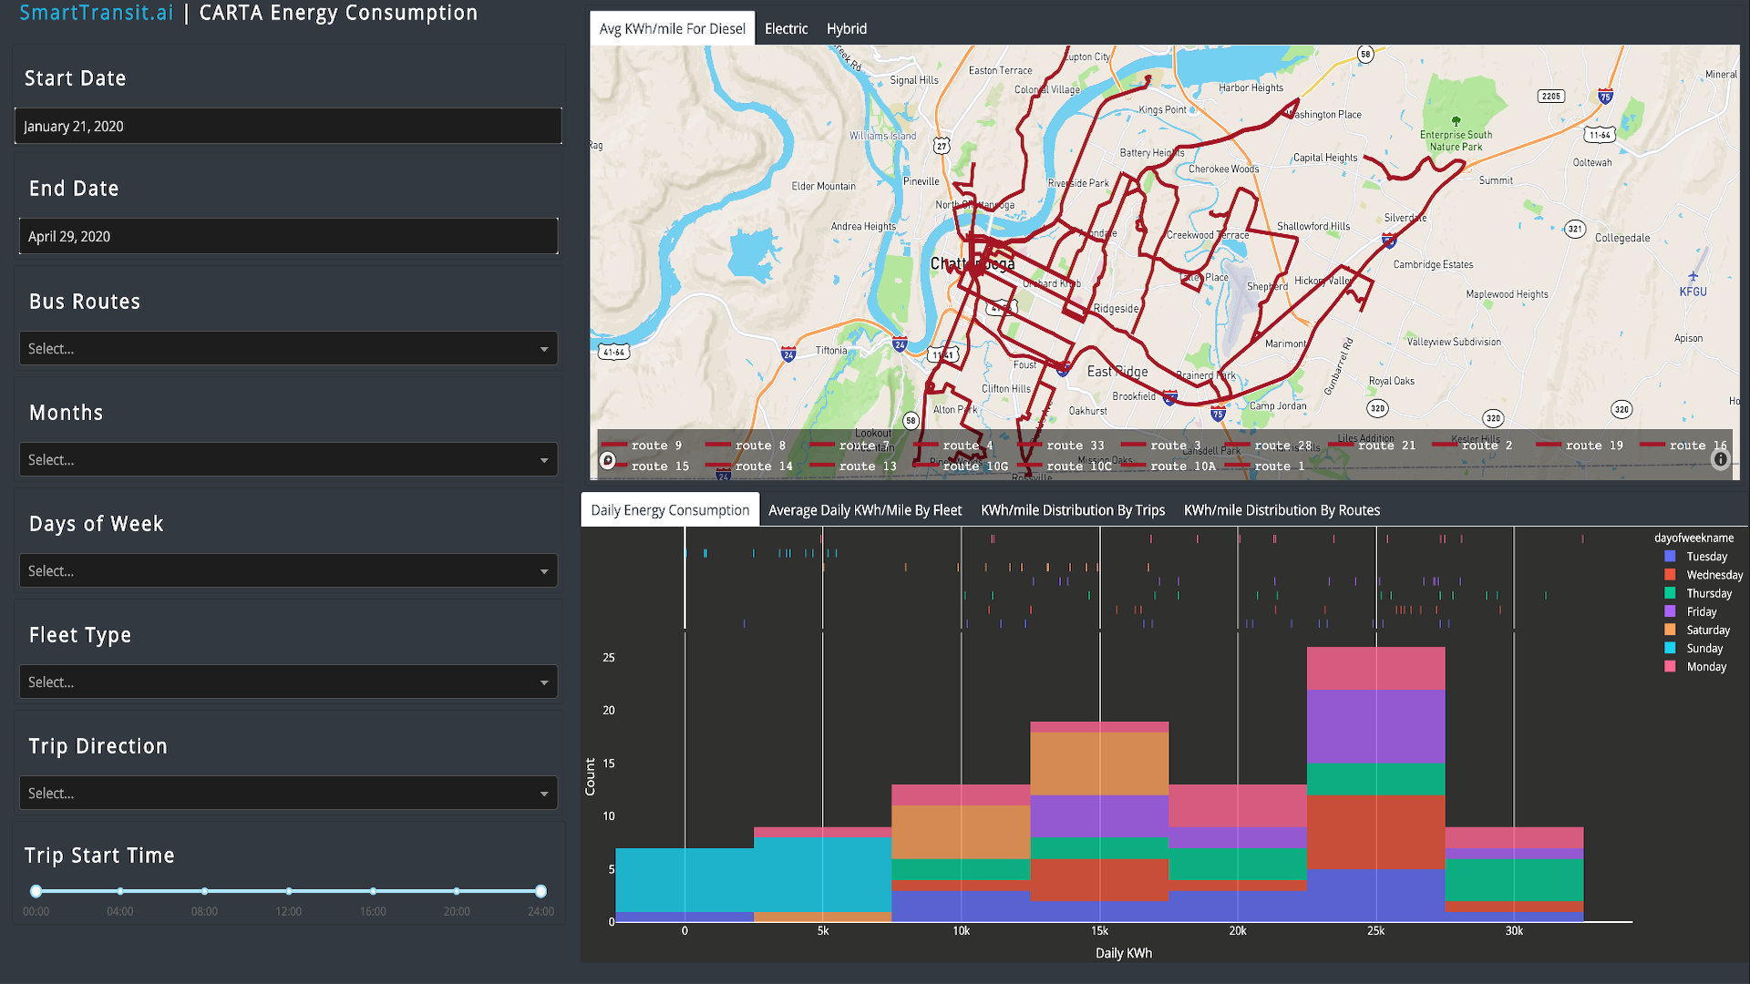Image resolution: width=1750 pixels, height=984 pixels.
Task: Click the Trip Start Time slider right handle
Action: point(540,891)
